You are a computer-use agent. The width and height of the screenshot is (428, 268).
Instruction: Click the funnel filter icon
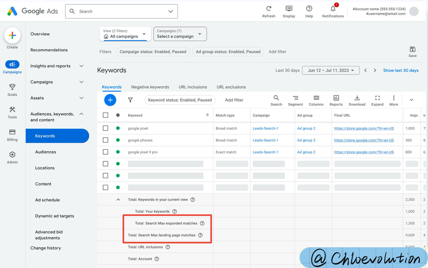point(130,100)
